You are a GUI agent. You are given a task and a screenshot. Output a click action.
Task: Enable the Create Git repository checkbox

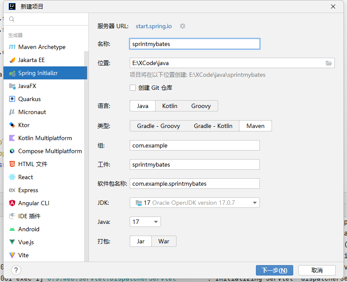133,88
